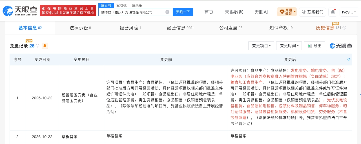Open the notification bell in the header
This screenshot has height=144, width=361.
click(x=333, y=12)
